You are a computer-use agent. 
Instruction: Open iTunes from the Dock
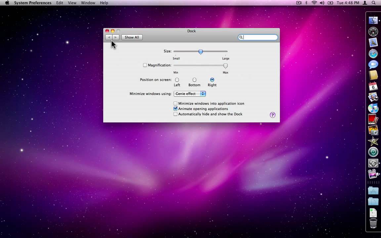point(373,108)
